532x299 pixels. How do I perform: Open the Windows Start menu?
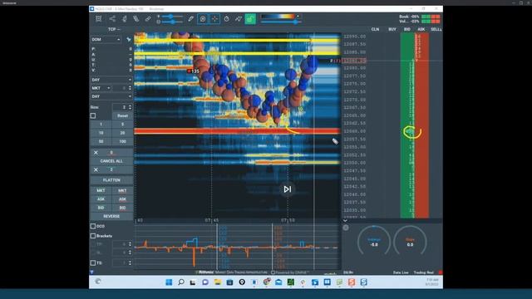(169, 282)
